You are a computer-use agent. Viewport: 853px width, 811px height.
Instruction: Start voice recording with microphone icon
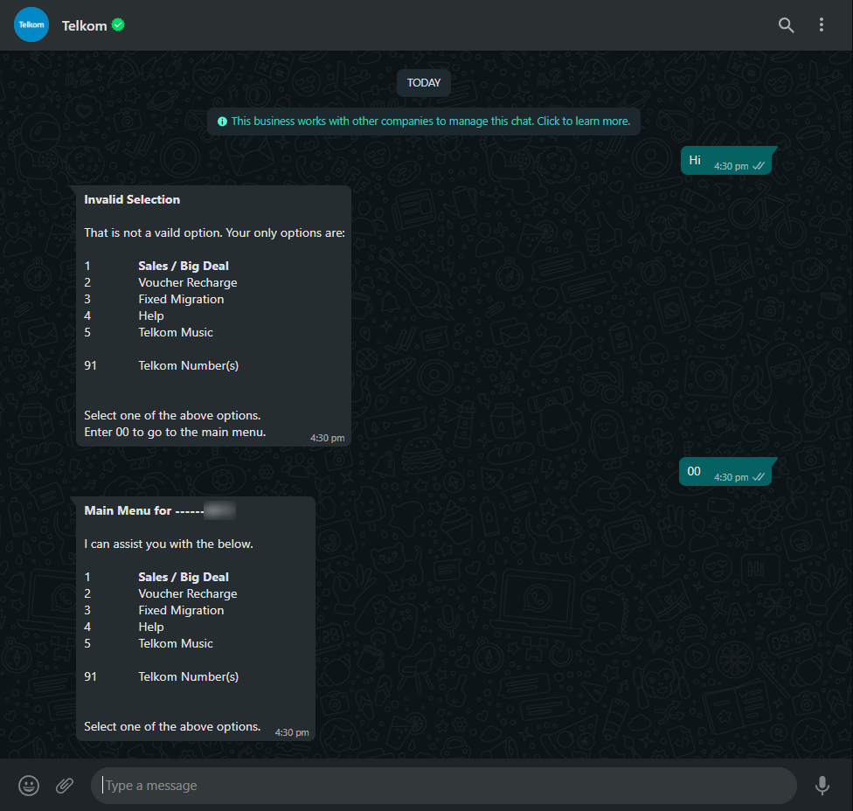pyautogui.click(x=822, y=786)
